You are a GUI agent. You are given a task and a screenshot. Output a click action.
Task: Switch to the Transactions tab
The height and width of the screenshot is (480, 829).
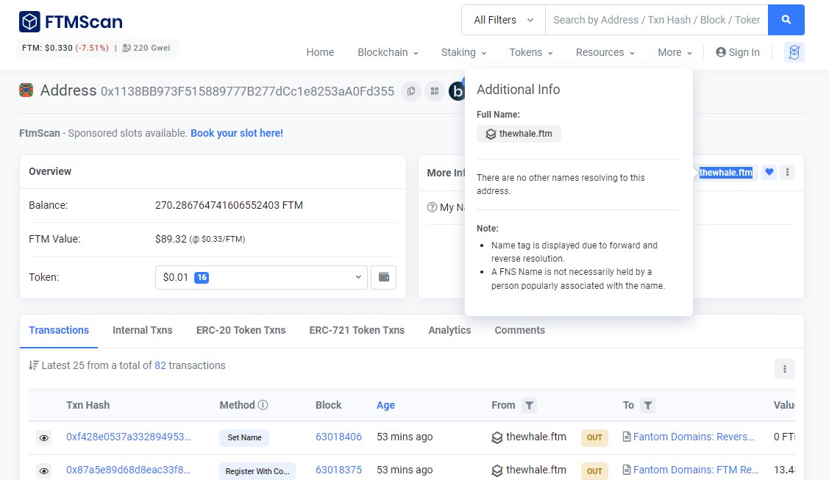[59, 331]
